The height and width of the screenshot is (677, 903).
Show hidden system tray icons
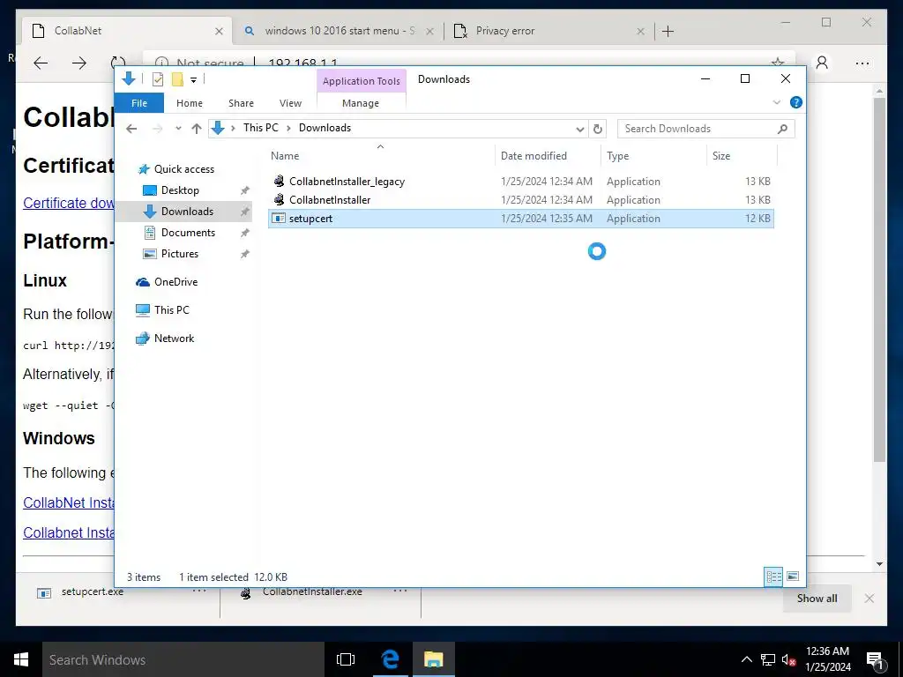tap(746, 659)
